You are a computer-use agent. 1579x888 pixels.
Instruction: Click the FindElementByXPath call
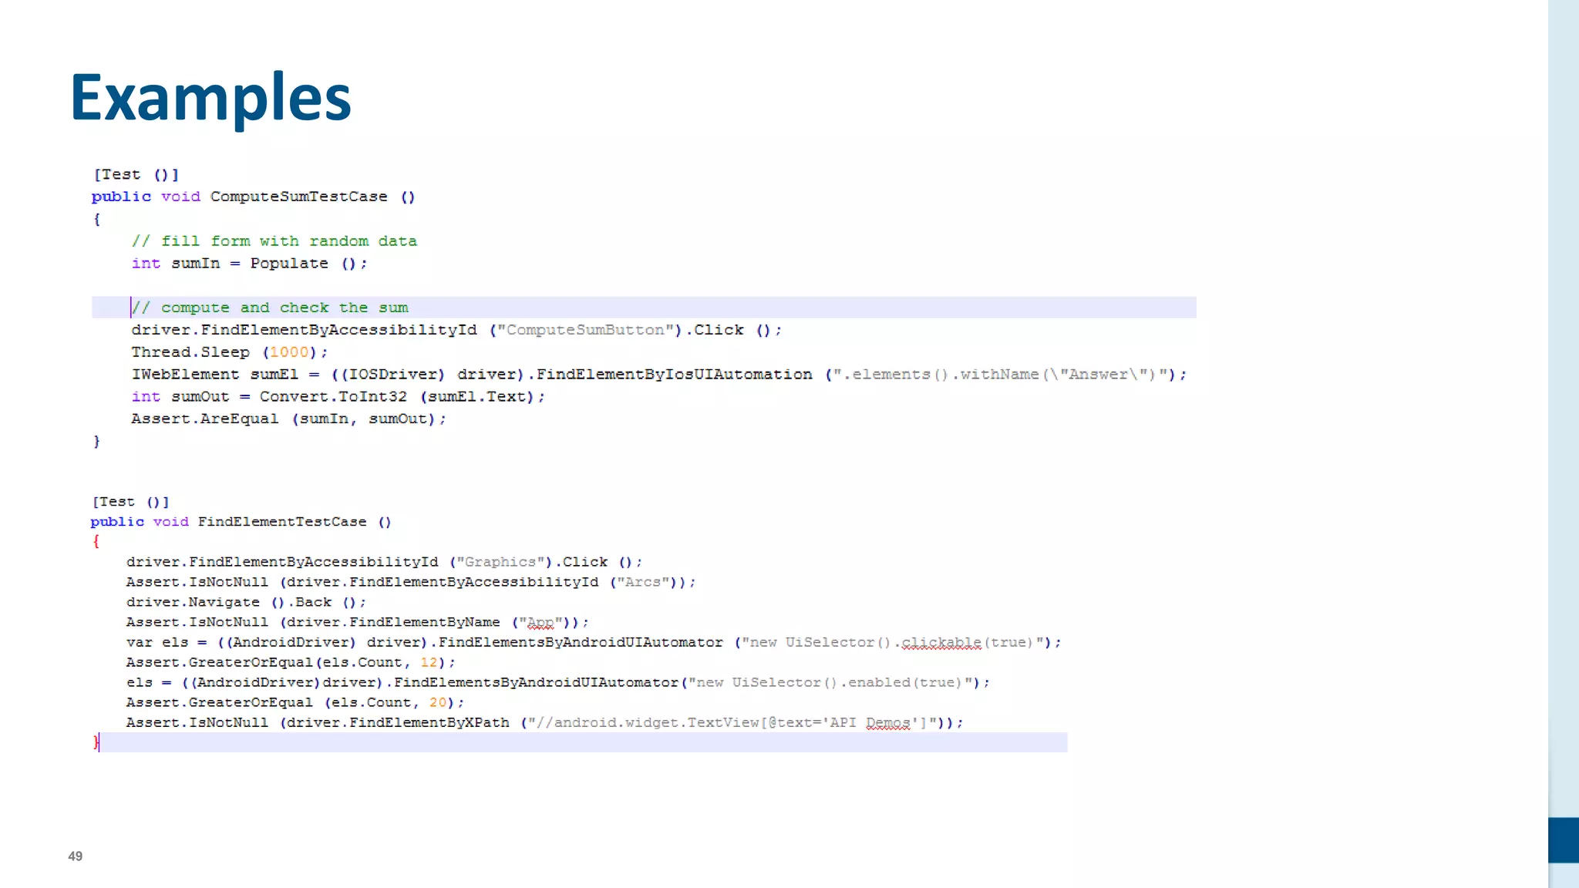(x=429, y=722)
